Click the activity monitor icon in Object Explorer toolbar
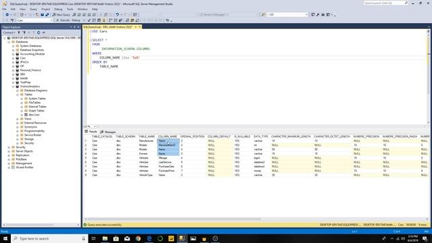 44,32
